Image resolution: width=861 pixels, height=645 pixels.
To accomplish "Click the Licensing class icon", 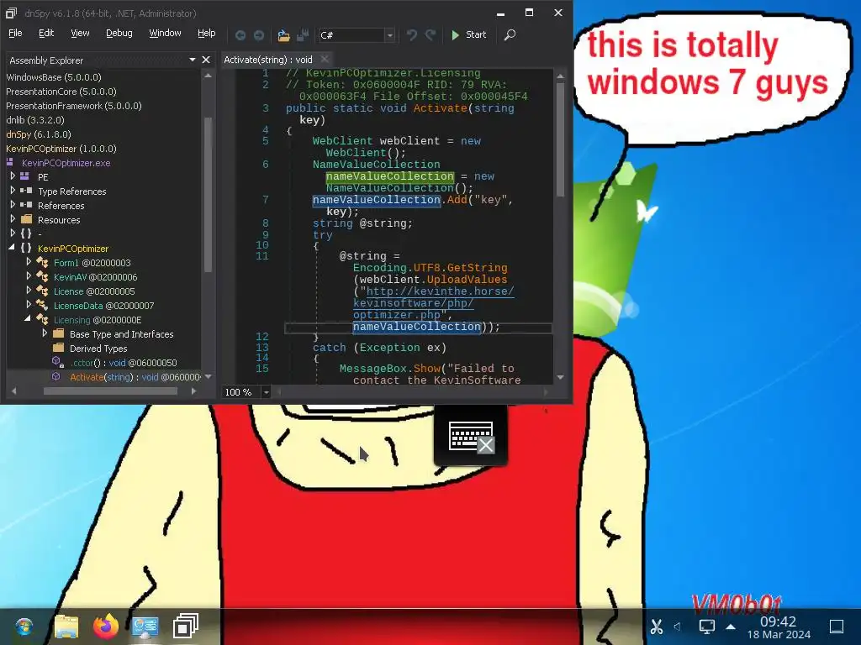I will pyautogui.click(x=42, y=319).
